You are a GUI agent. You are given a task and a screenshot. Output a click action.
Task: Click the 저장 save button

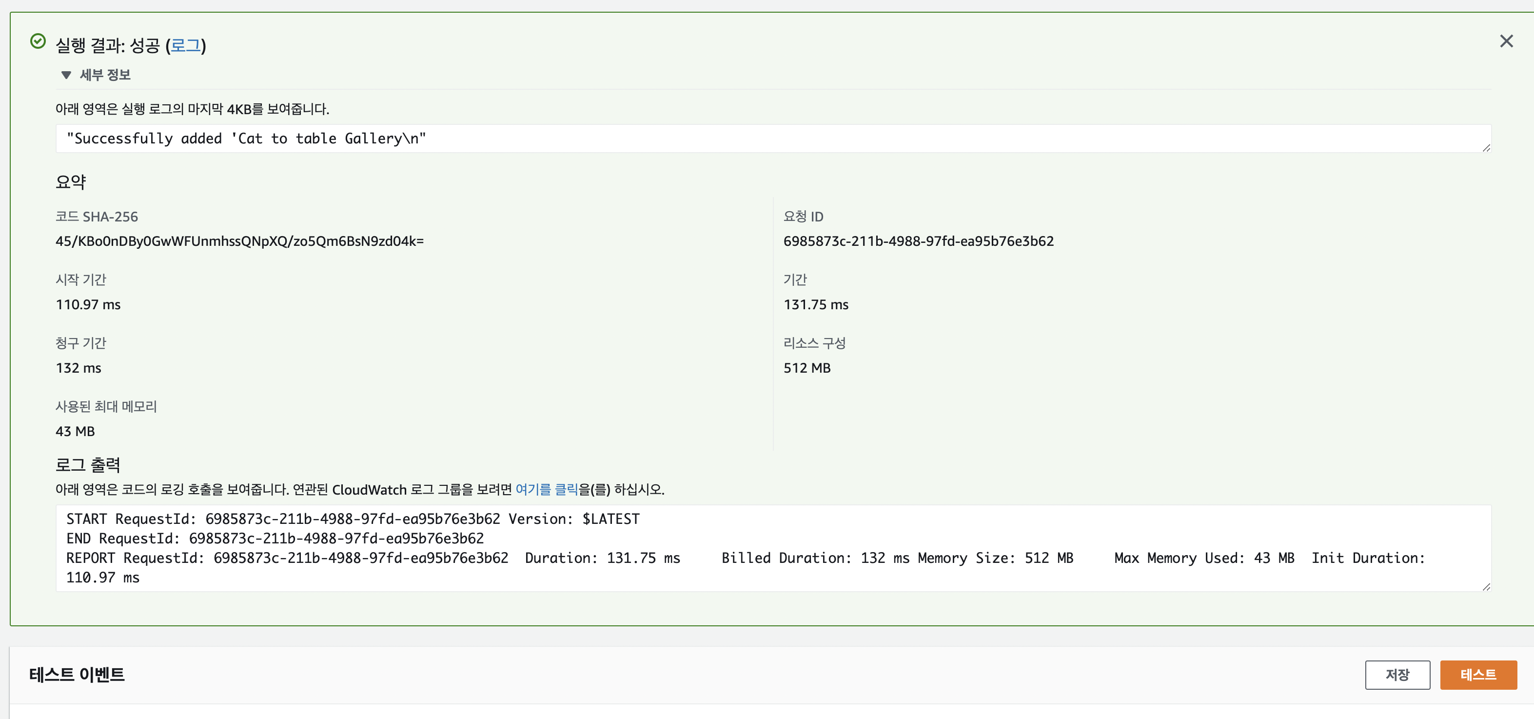(1397, 674)
